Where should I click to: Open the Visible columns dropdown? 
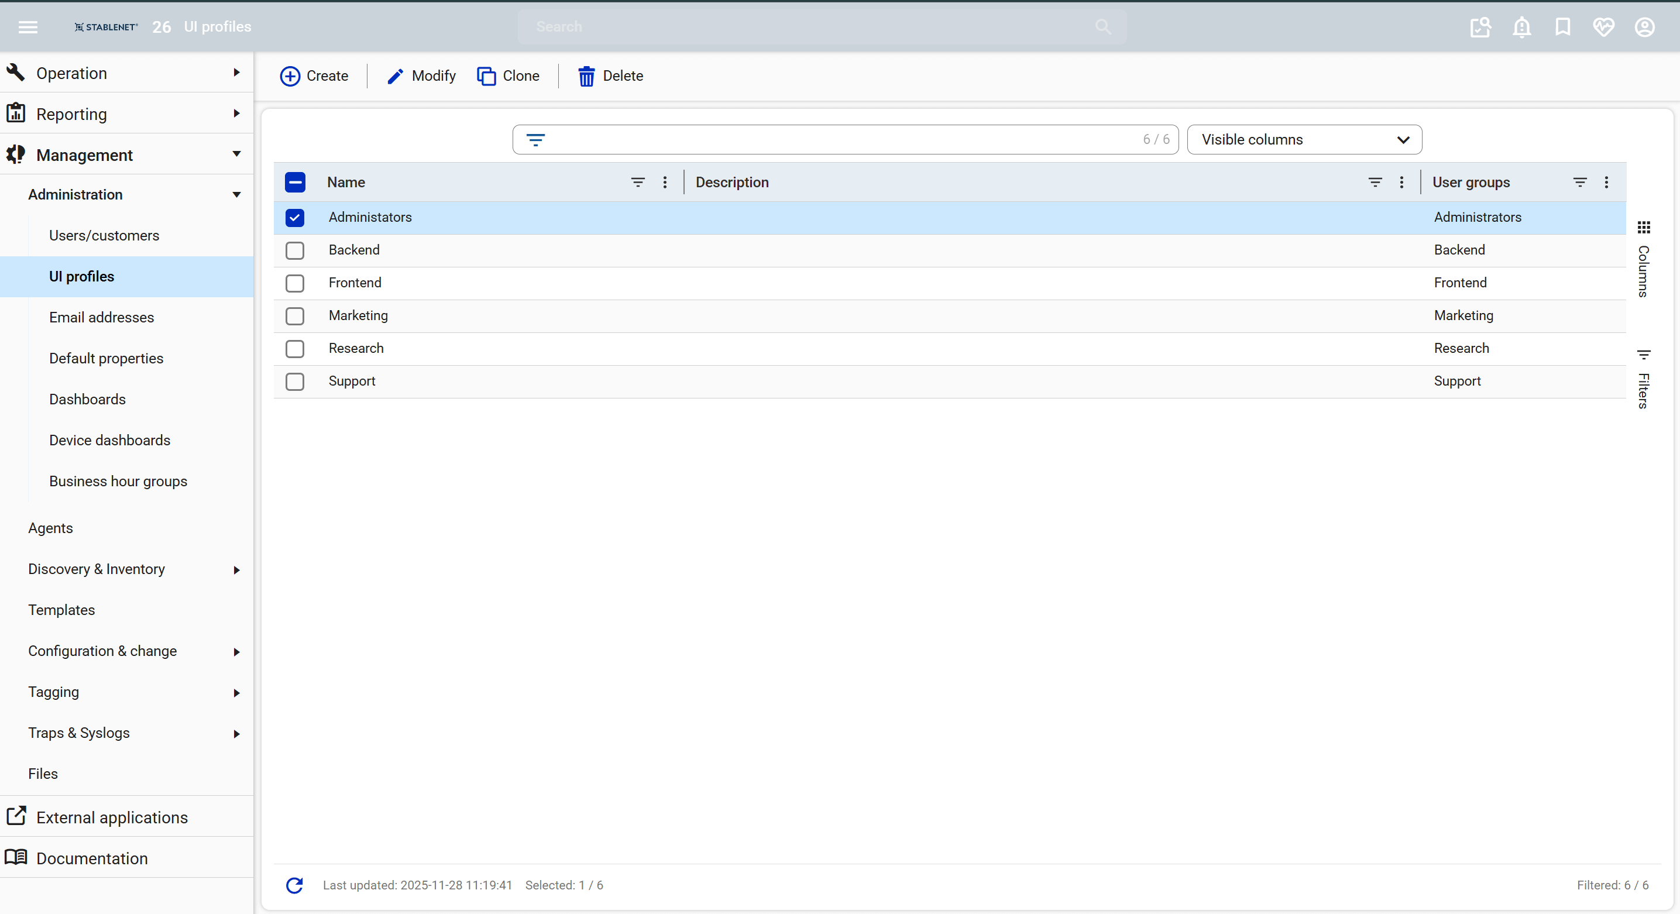(1304, 139)
